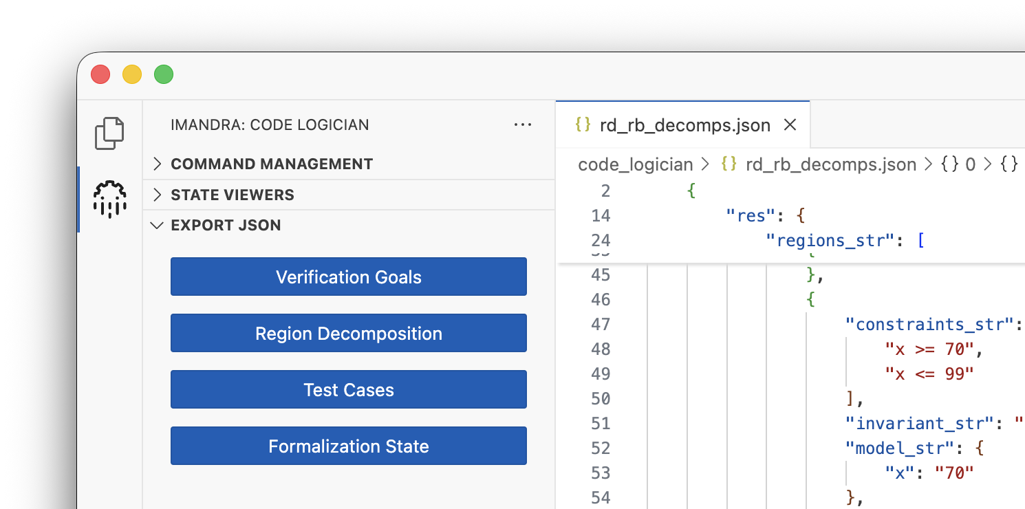Viewport: 1025px width, 509px height.
Task: Close the rd_rb_decomps.json editor tab
Action: click(790, 124)
